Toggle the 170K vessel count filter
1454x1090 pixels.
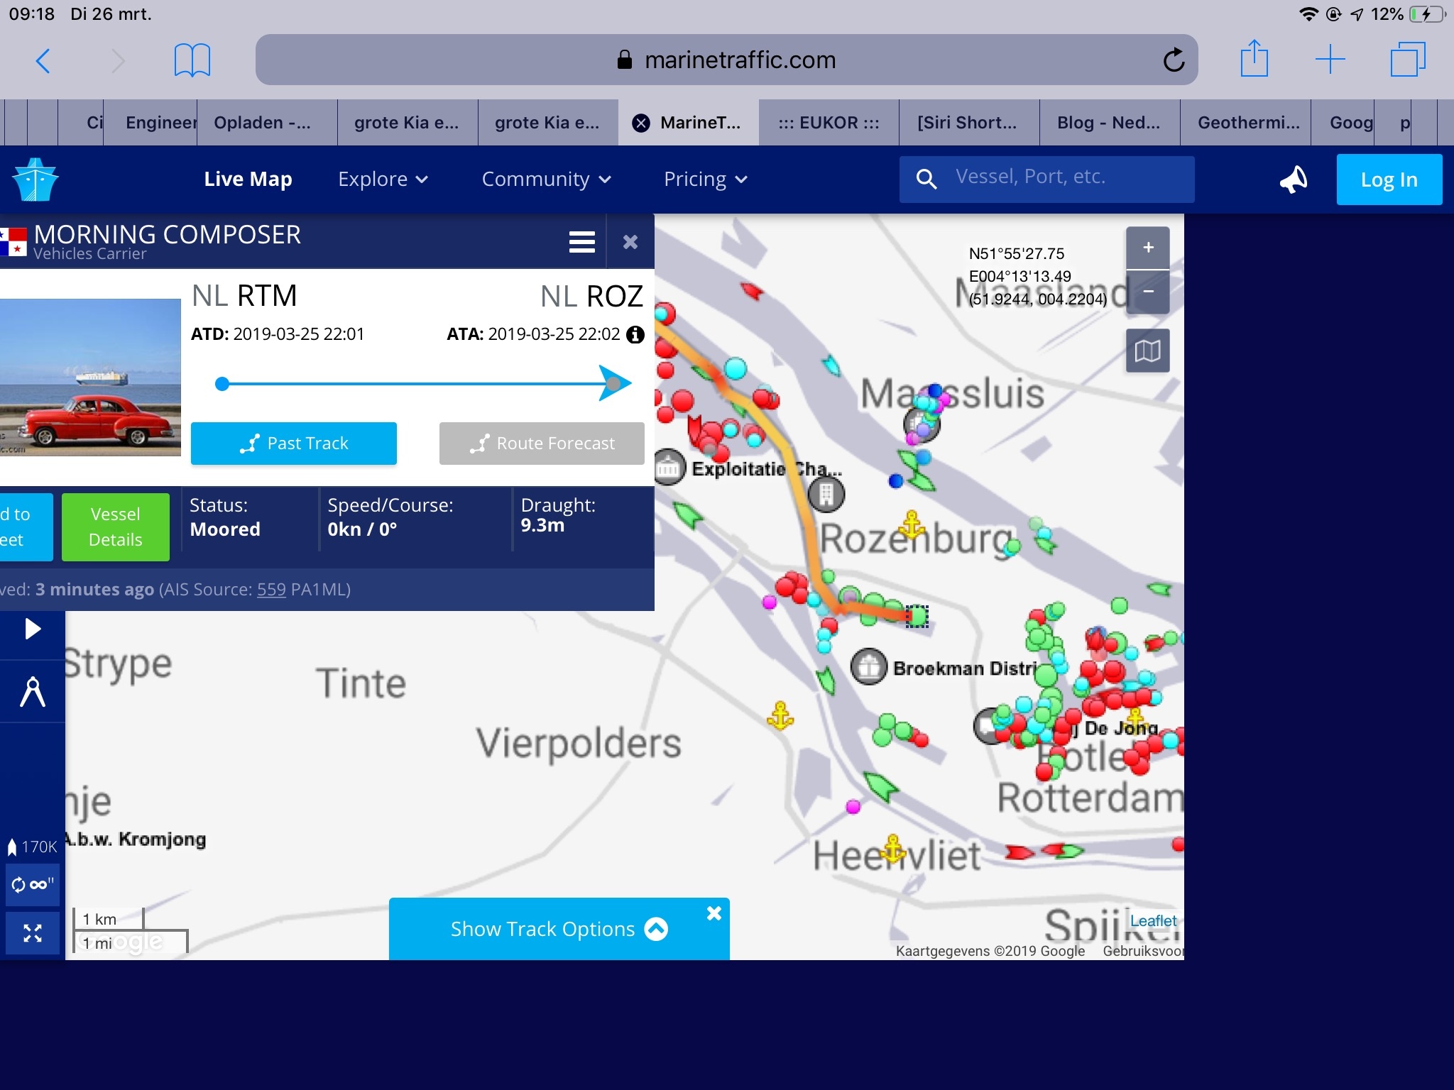click(33, 847)
